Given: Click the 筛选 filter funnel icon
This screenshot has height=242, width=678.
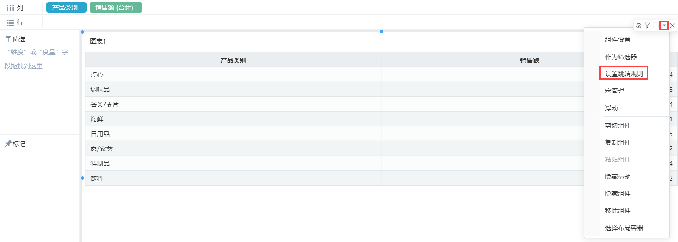Looking at the screenshot, I should click(x=8, y=39).
